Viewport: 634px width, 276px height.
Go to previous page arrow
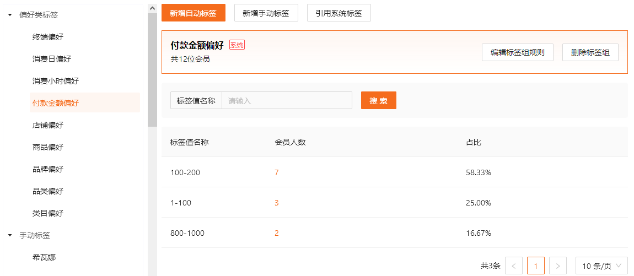point(513,266)
